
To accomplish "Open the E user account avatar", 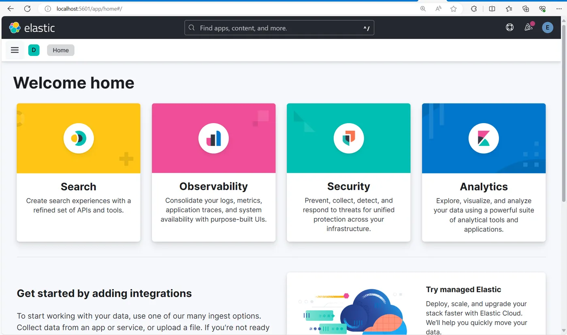I will 548,28.
